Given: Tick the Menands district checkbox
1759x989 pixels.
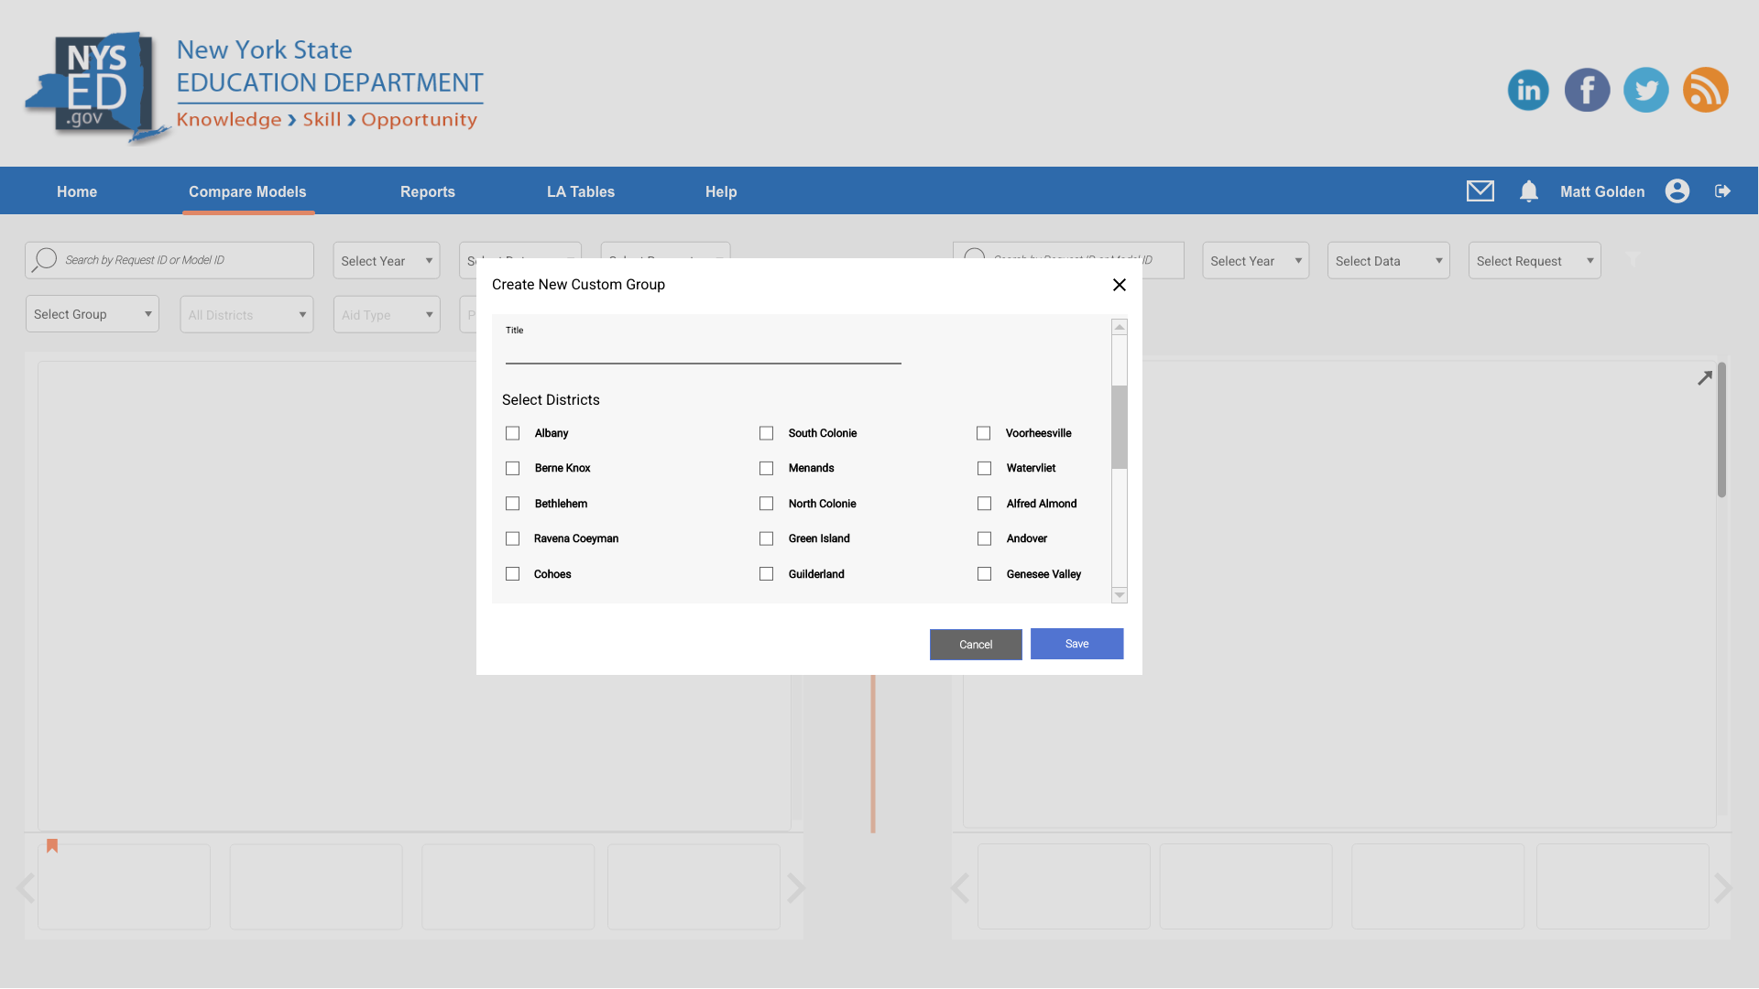Looking at the screenshot, I should [x=767, y=468].
